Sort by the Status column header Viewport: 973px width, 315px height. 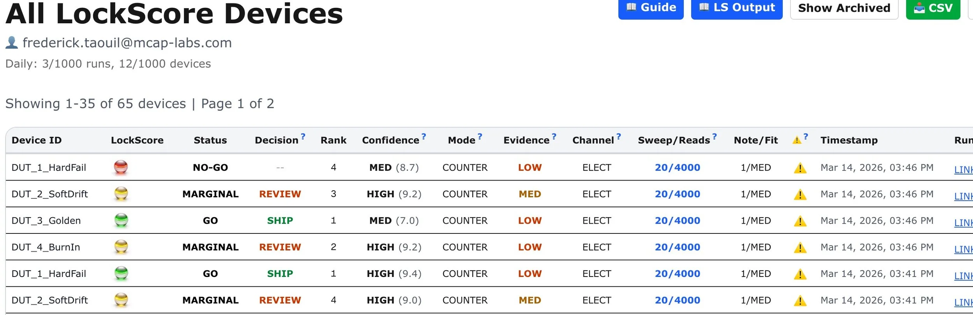tap(210, 140)
